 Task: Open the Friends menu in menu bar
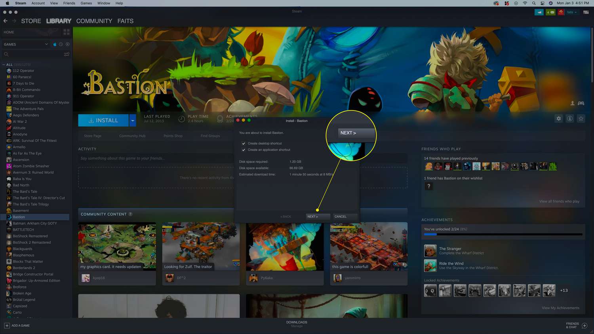(x=69, y=3)
